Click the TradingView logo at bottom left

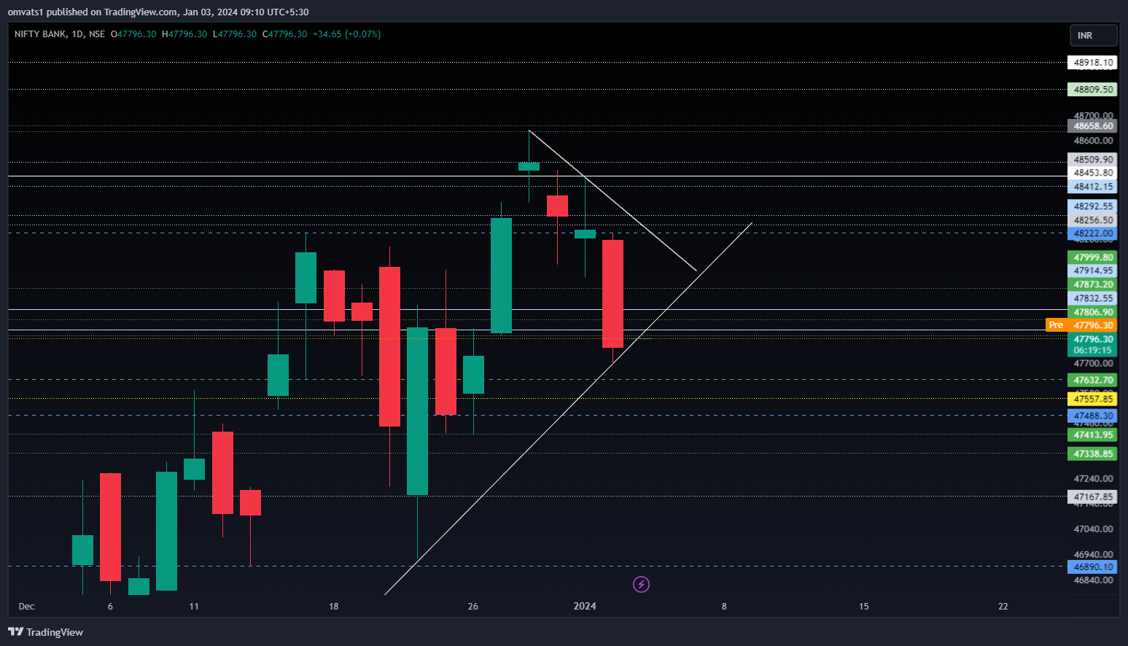click(45, 632)
